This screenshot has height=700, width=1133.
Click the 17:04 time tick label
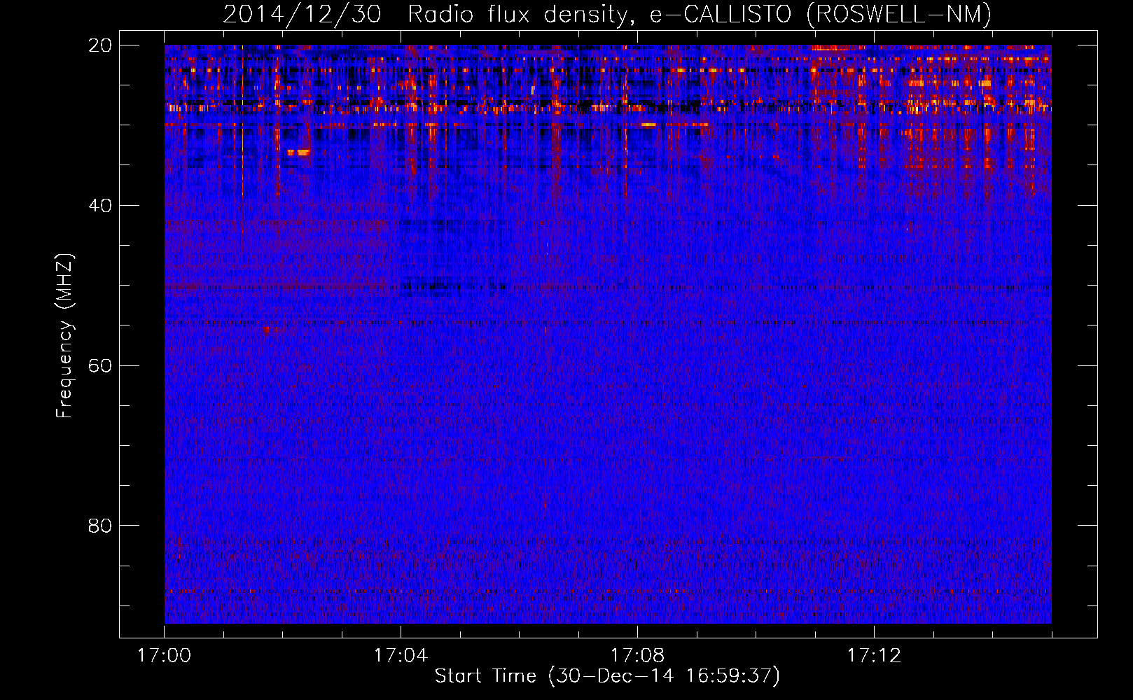pos(401,656)
